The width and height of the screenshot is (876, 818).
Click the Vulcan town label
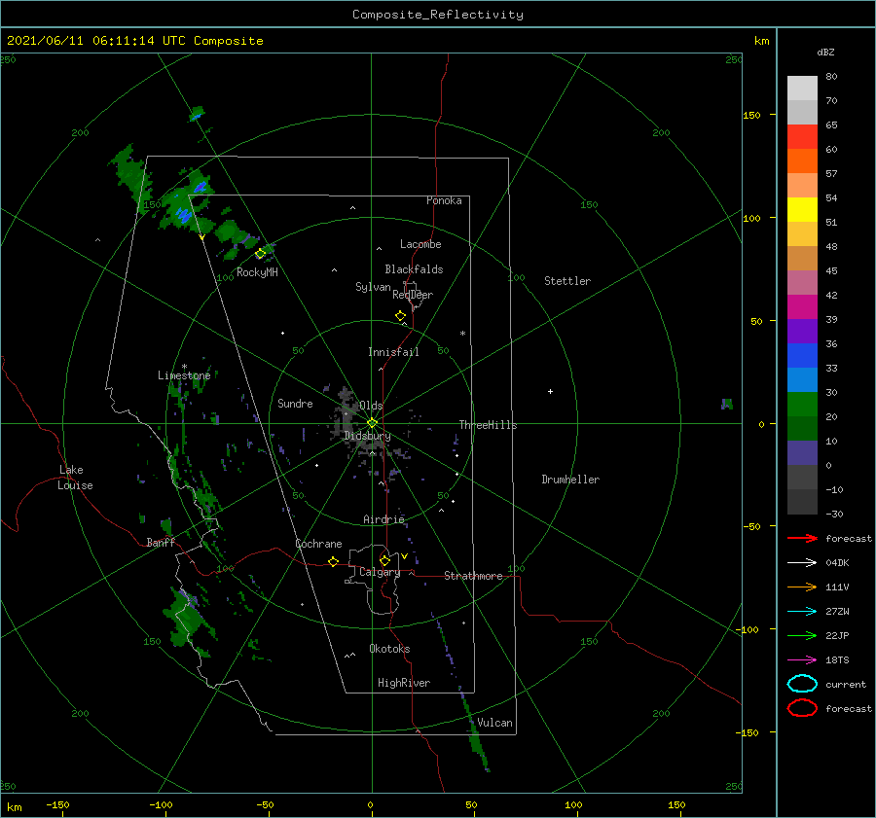(x=494, y=723)
